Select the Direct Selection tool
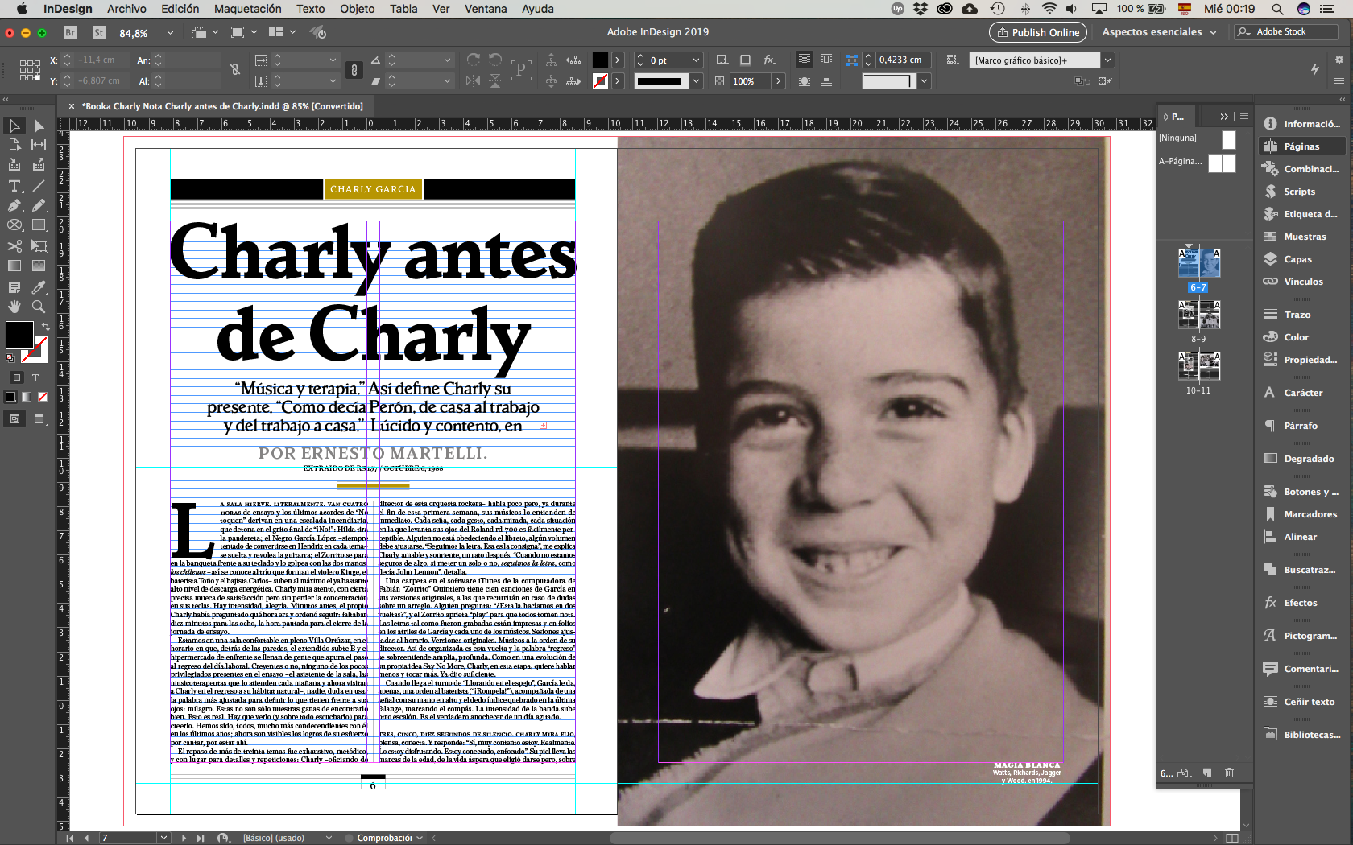 point(39,126)
